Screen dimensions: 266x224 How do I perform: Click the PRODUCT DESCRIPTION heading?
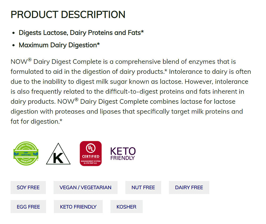(68, 15)
